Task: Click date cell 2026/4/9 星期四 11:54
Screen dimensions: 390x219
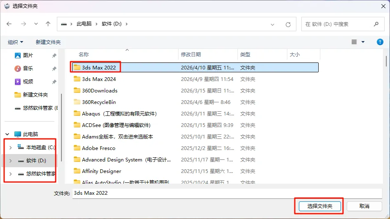Action: [207, 79]
